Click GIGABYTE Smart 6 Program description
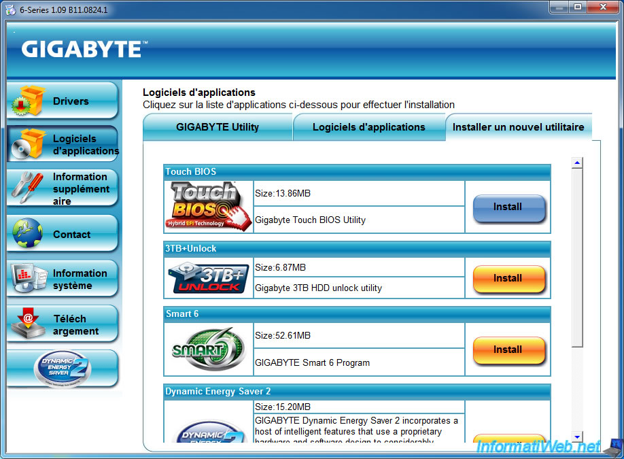This screenshot has width=624, height=459. point(313,362)
